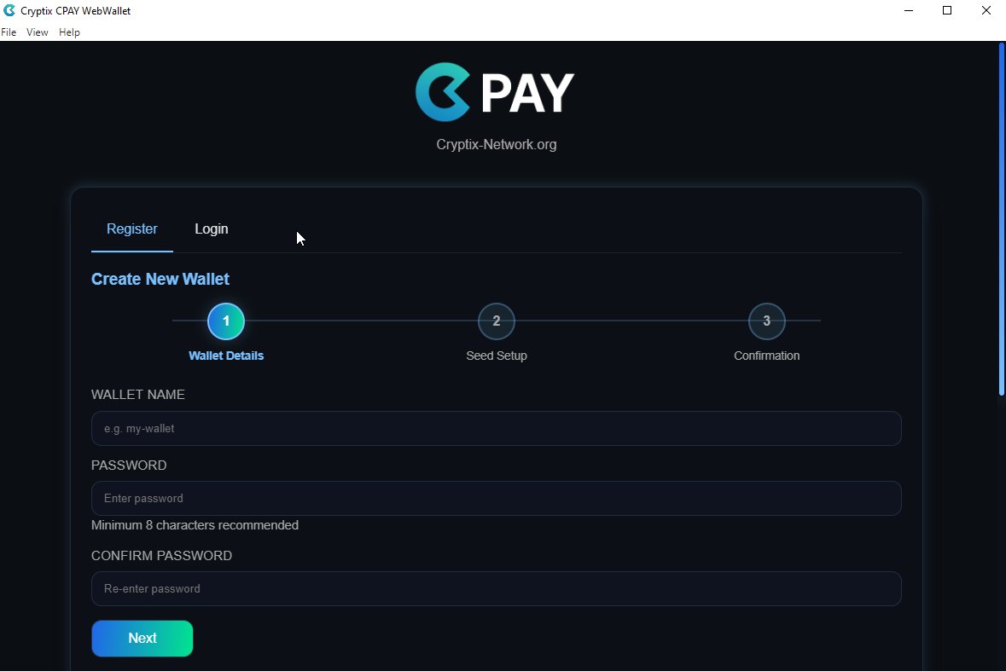
Task: Open the Help menu
Action: click(x=69, y=32)
